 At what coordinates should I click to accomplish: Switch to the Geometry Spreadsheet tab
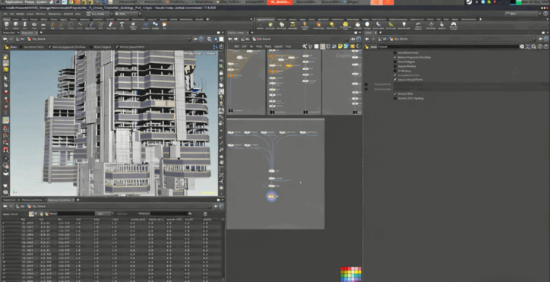[x=59, y=200]
